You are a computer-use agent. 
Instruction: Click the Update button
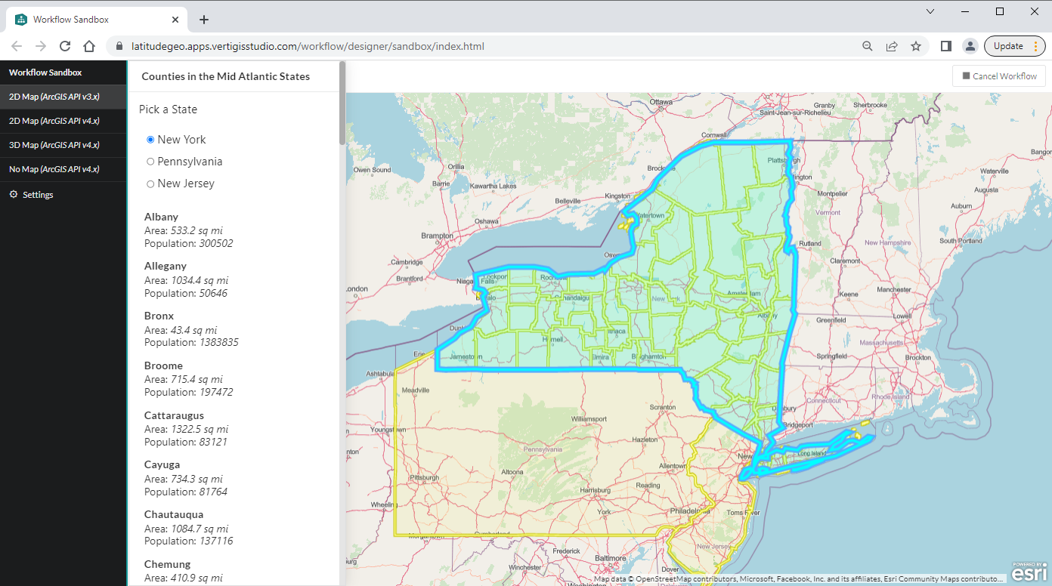(x=1008, y=45)
